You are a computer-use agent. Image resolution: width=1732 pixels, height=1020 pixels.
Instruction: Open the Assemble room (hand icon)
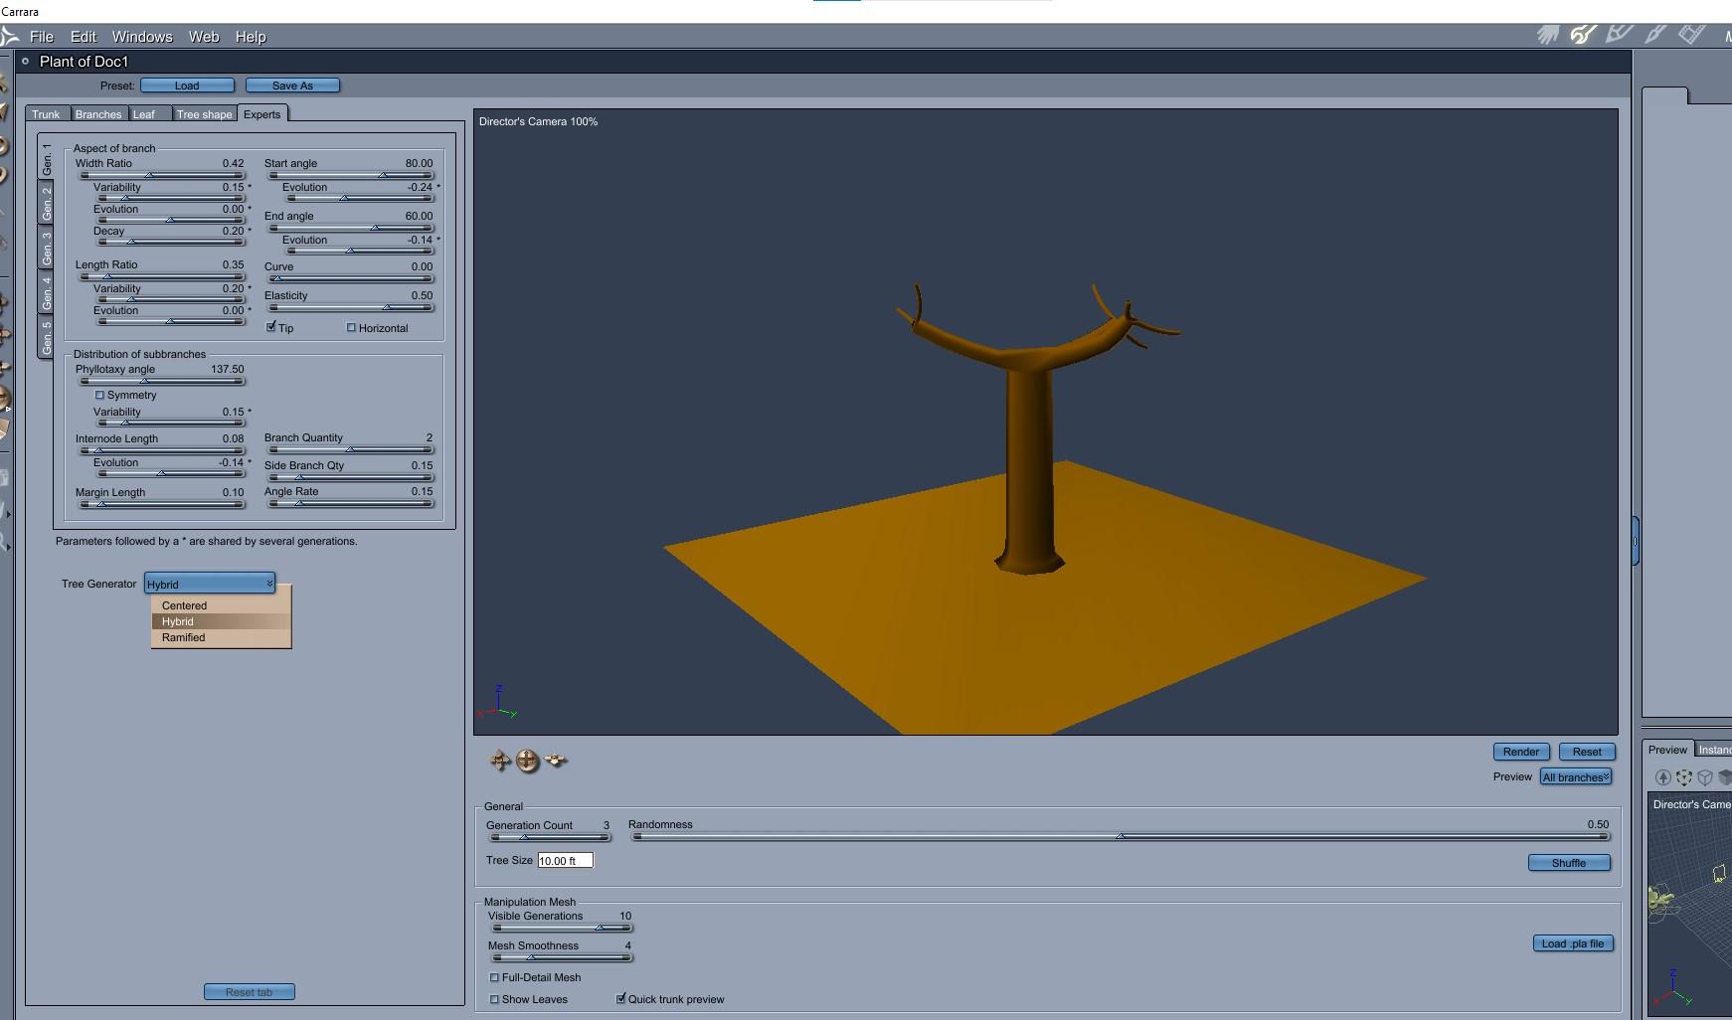(x=1548, y=35)
